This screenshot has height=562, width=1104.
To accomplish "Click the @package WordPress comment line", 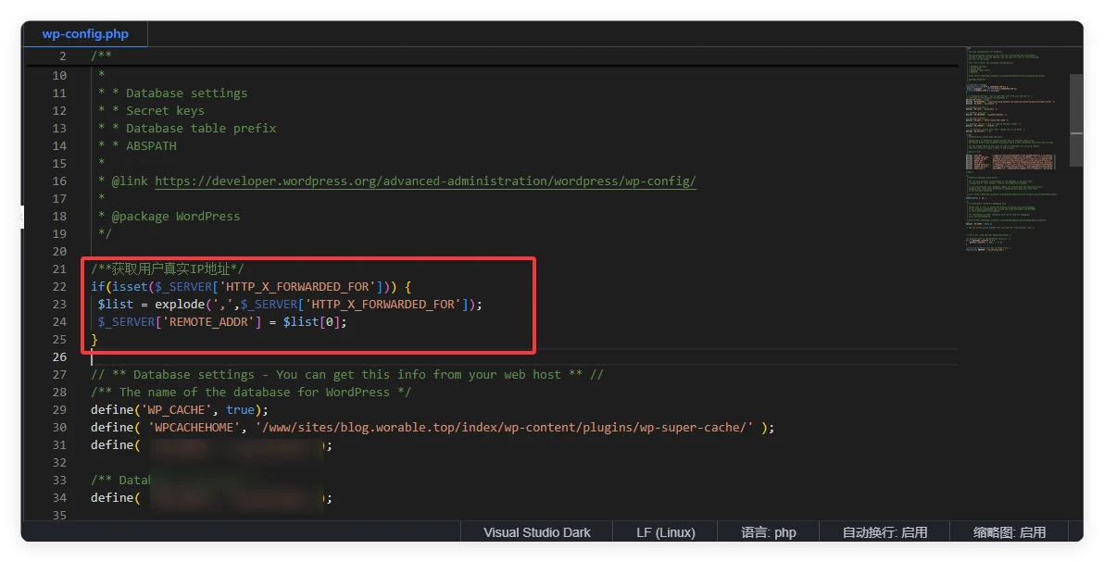I will coord(175,217).
